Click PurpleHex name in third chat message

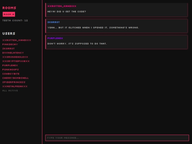pyautogui.click(x=55, y=38)
